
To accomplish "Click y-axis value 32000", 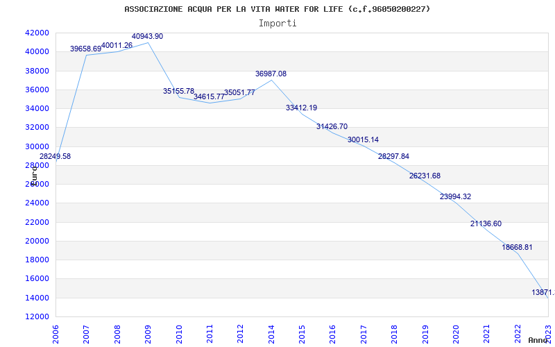I will pos(37,128).
